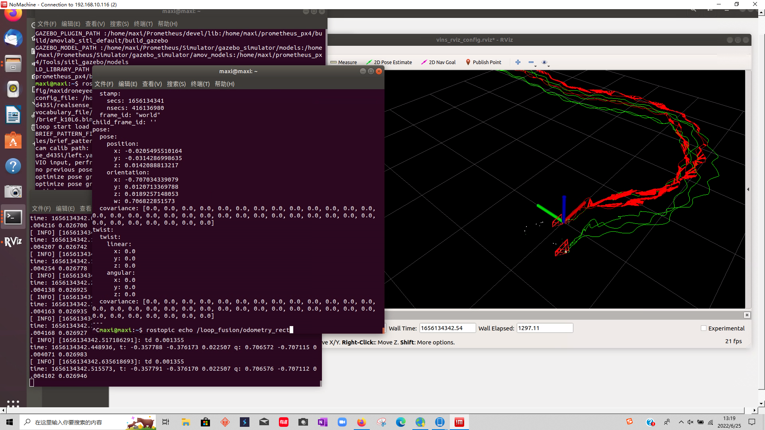Click the Wall Elapsed field
The image size is (765, 430).
click(544, 328)
